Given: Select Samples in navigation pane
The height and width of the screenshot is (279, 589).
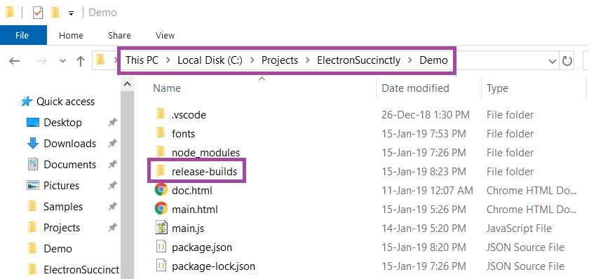Looking at the screenshot, I should point(63,207).
